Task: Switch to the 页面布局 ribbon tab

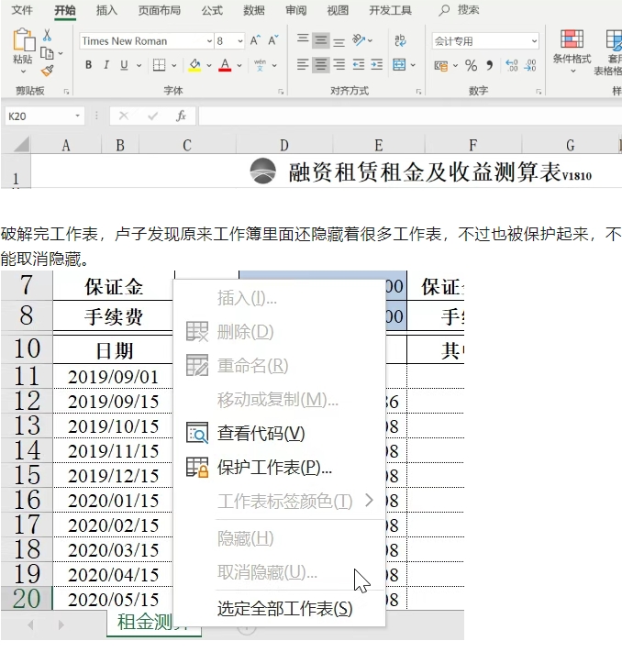Action: click(159, 10)
